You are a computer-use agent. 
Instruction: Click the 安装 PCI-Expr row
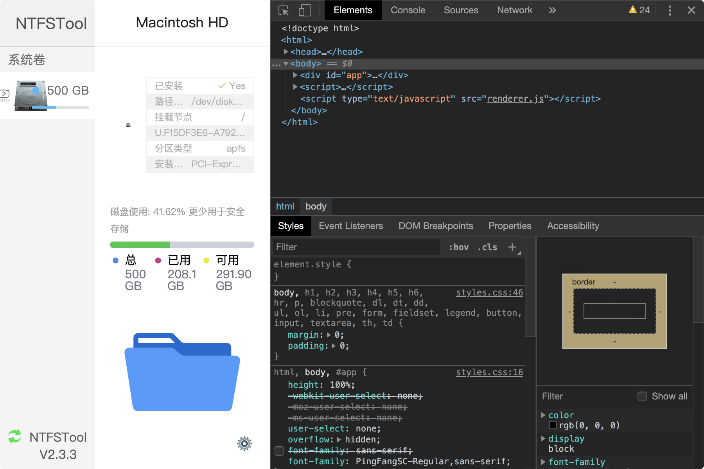pos(200,164)
